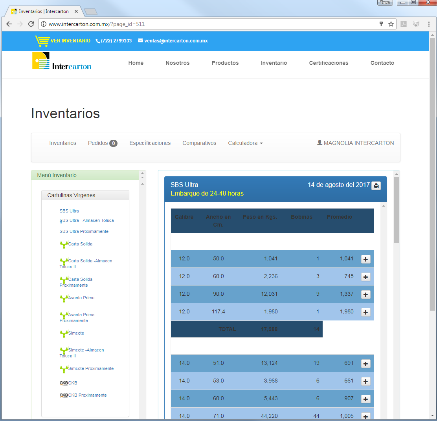Open the Pedidos tab with 0 badge

pos(103,143)
